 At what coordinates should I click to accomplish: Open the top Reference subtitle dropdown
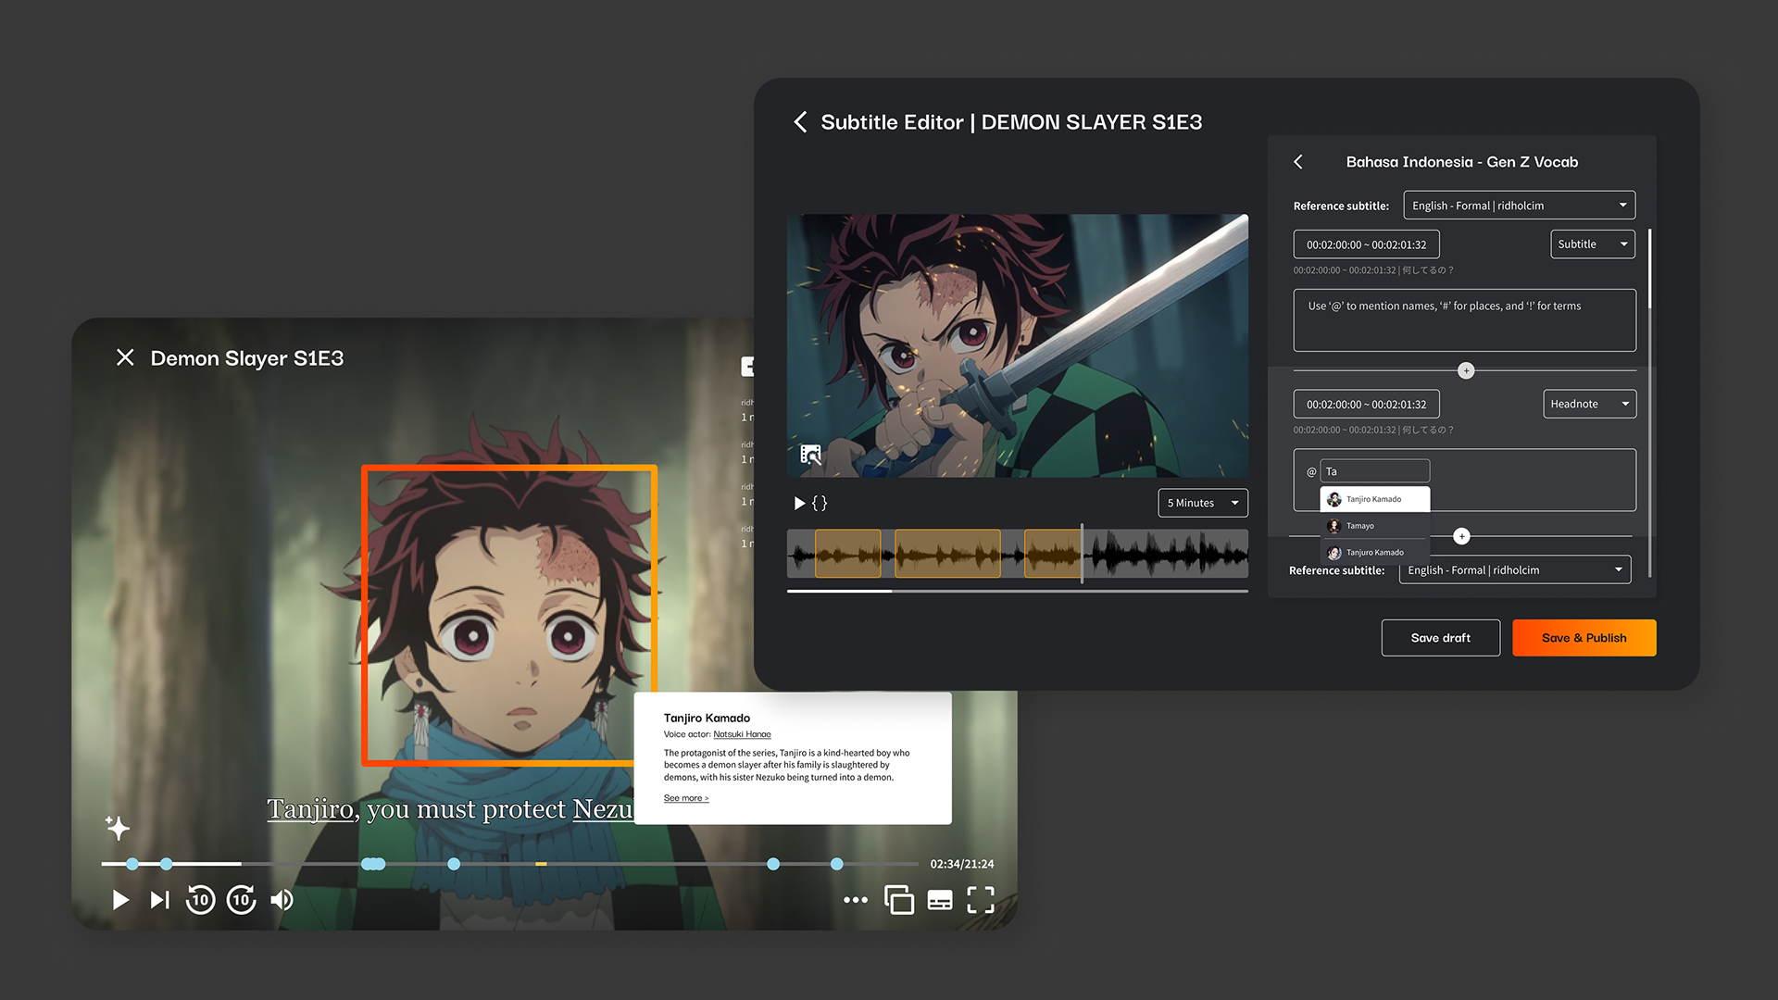1519,206
